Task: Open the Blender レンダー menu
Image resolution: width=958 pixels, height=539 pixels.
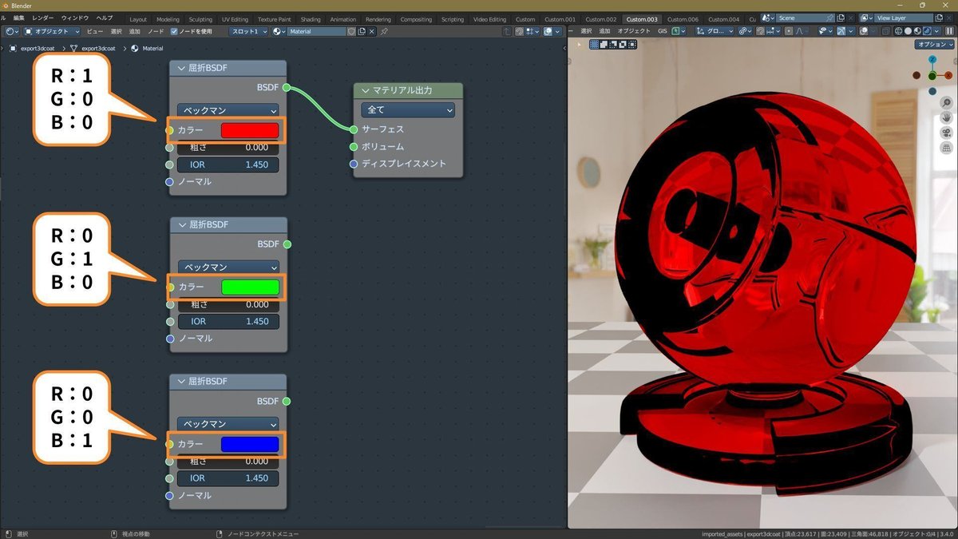Action: click(x=43, y=18)
